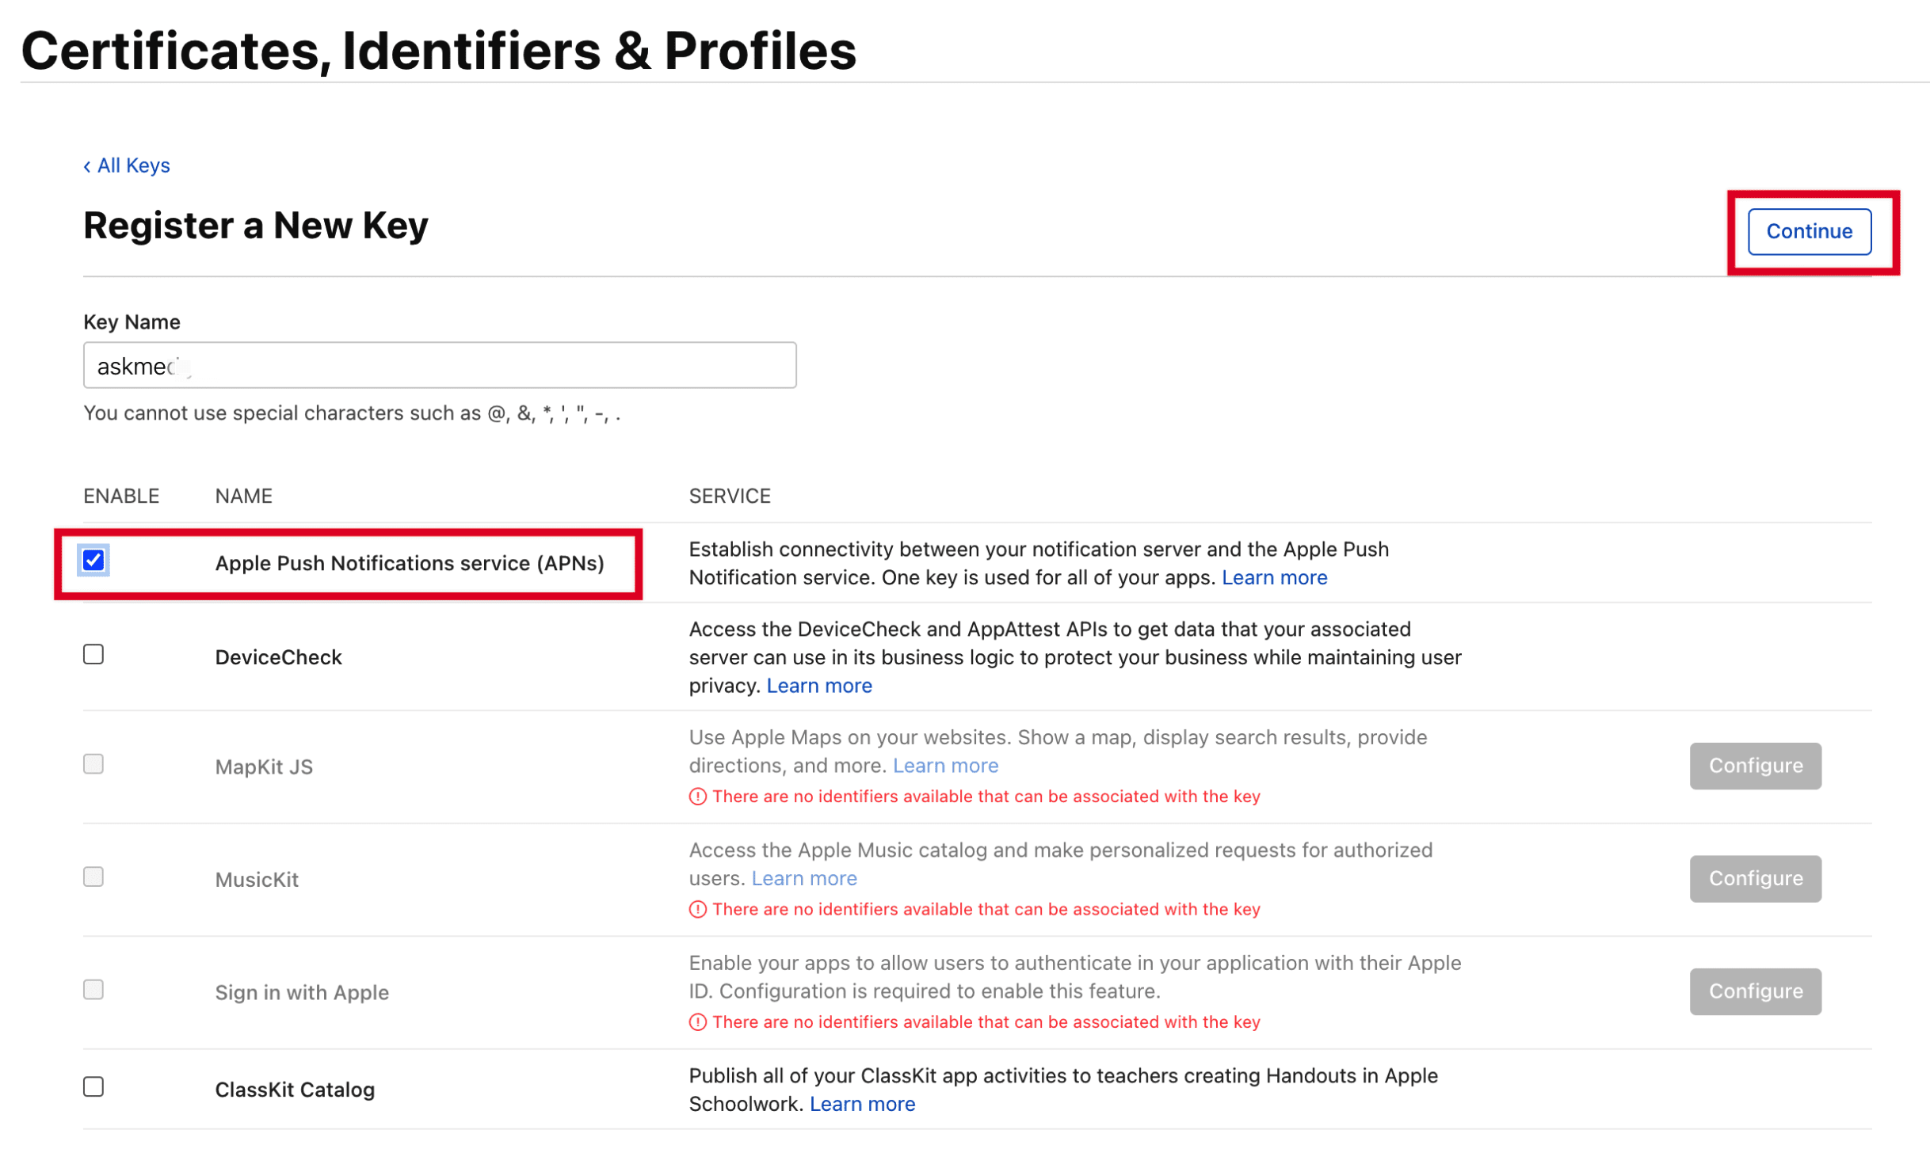Toggle the Sign in with Apple checkbox
This screenshot has width=1930, height=1164.
tap(93, 990)
